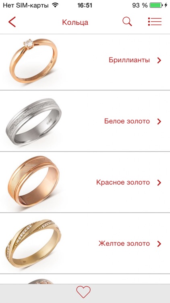This screenshot has width=170, height=303.
Task: View the white gold textured band ring
Action: tap(34, 122)
